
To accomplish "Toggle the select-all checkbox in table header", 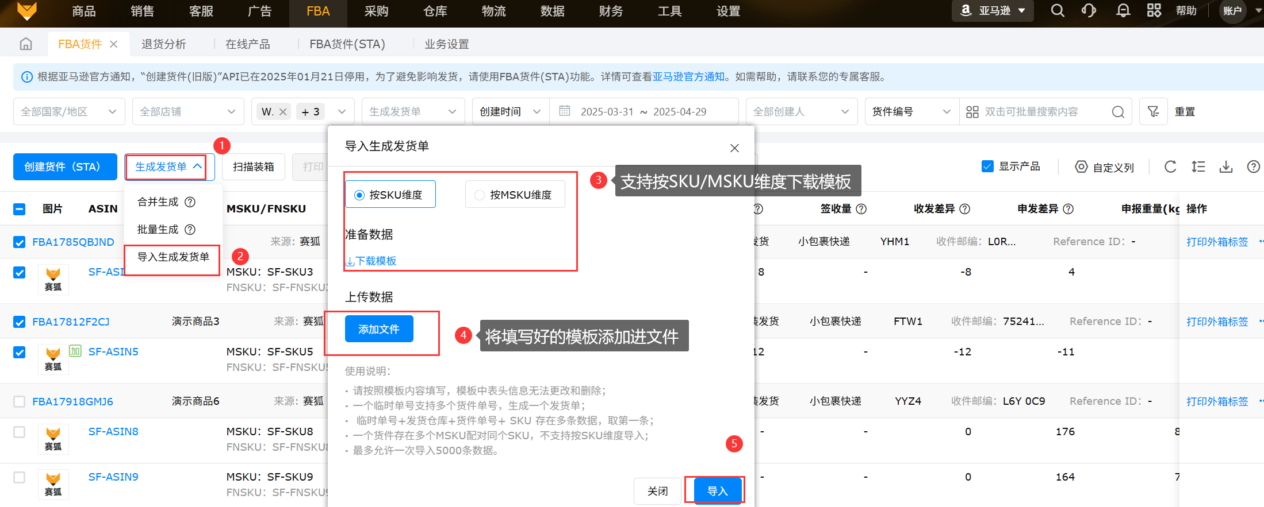I will pos(19,209).
